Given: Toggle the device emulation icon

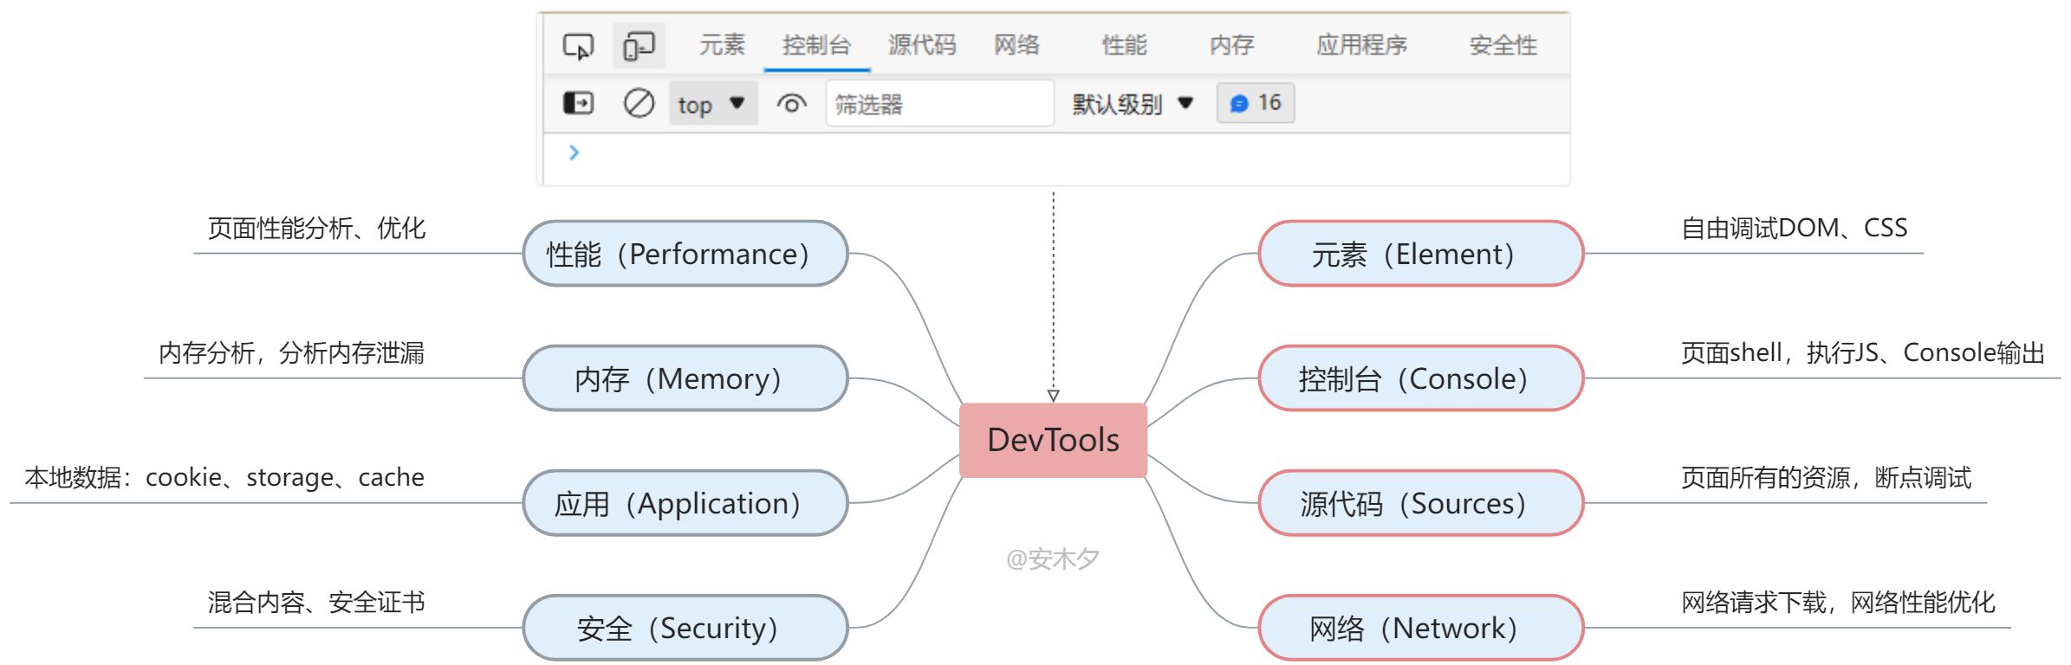Looking at the screenshot, I should point(639,45).
